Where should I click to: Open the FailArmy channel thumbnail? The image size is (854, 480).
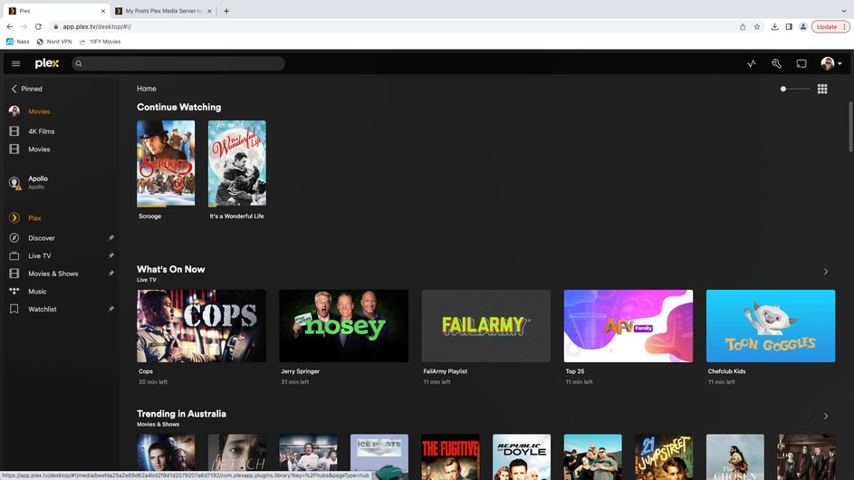pos(485,326)
